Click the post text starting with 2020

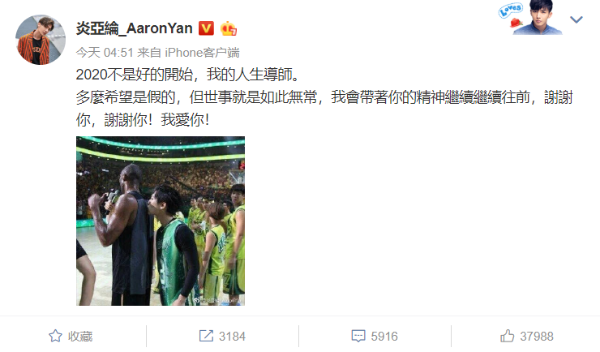click(x=187, y=75)
